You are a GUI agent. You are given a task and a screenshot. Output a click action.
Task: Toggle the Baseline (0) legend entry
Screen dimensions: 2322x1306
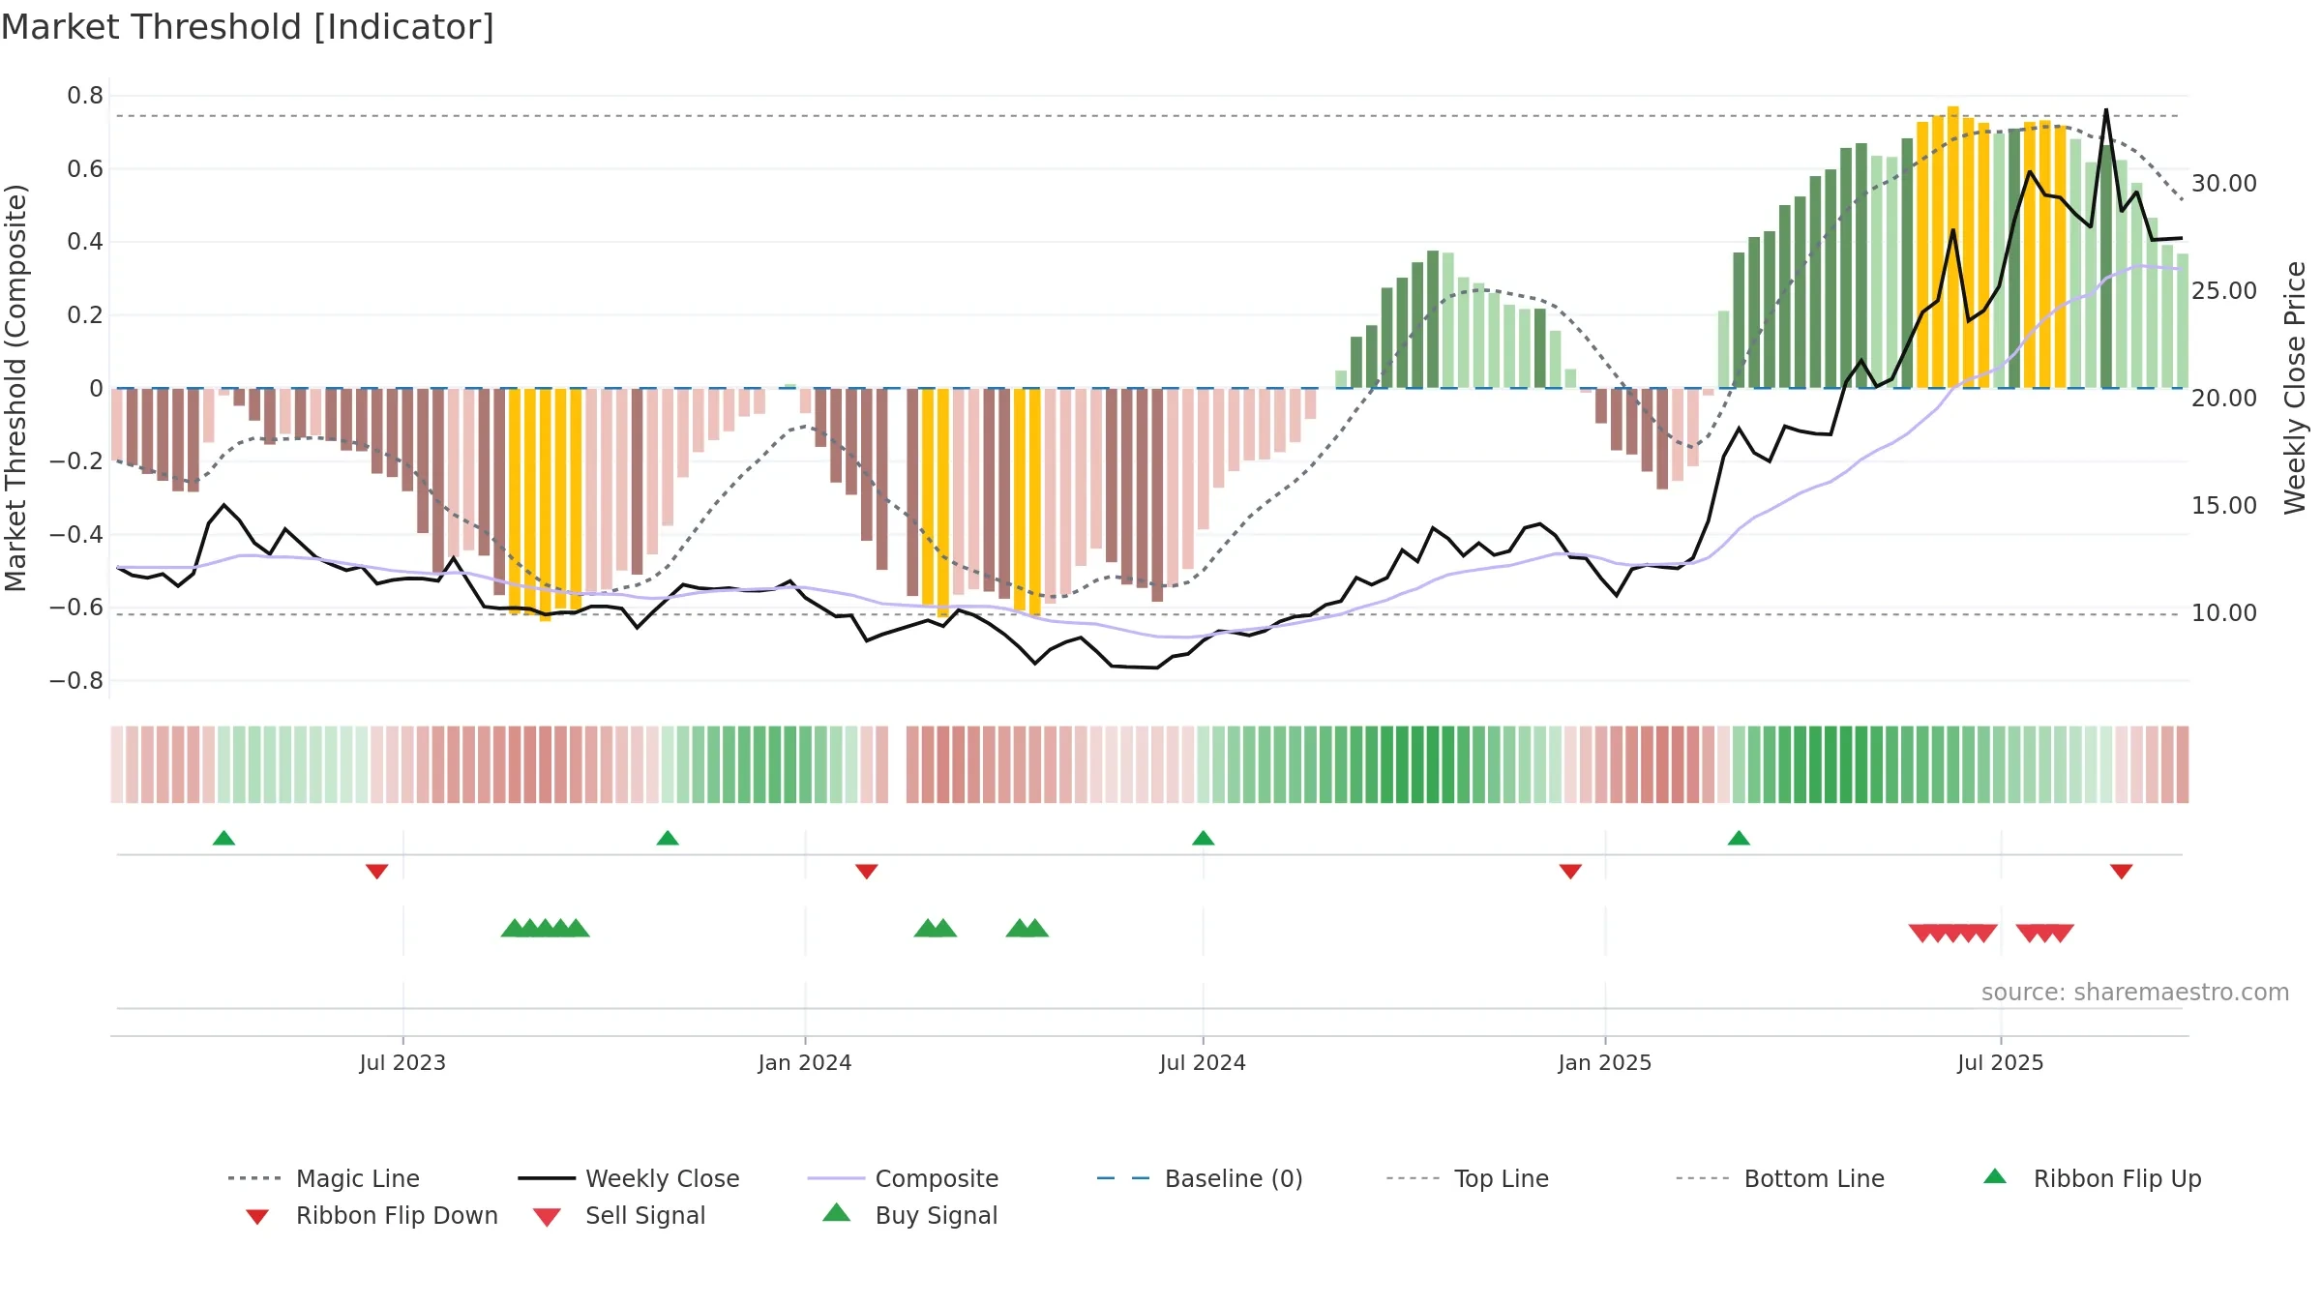[x=1200, y=1178]
